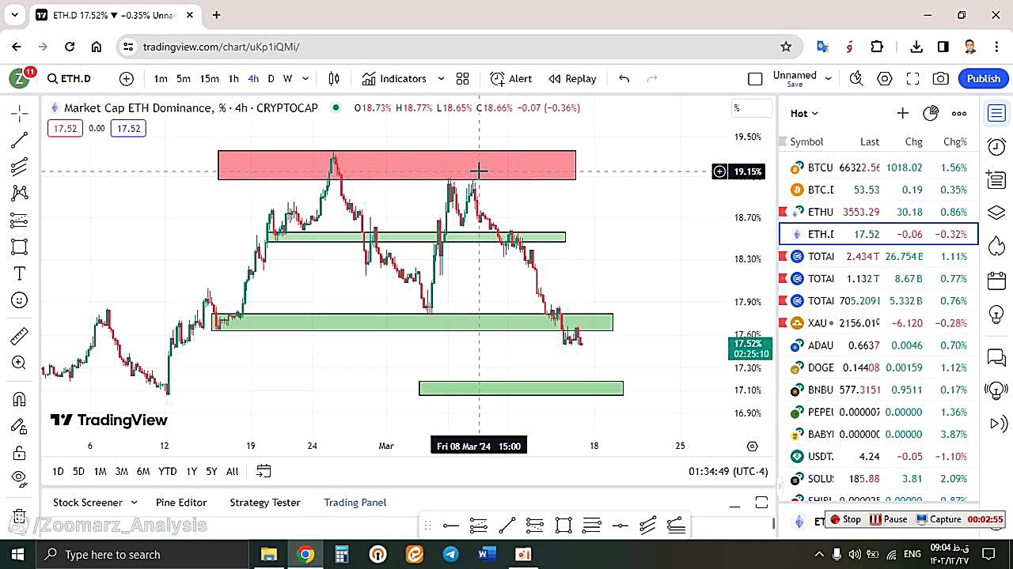Open the Fibonacci and Gann tools
The image size is (1013, 569).
pos(20,167)
